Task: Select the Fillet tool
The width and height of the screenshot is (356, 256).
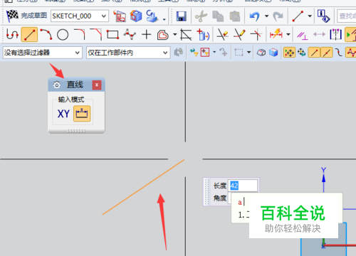Action: [80, 35]
